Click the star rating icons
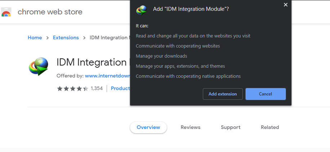 coord(72,89)
